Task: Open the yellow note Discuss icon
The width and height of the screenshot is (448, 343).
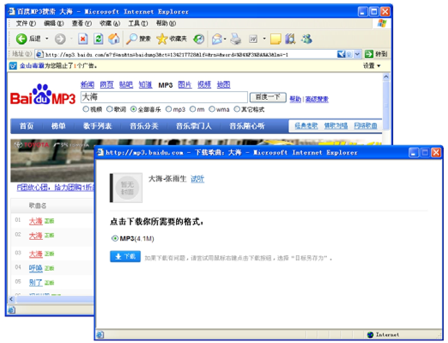Action: (x=276, y=39)
